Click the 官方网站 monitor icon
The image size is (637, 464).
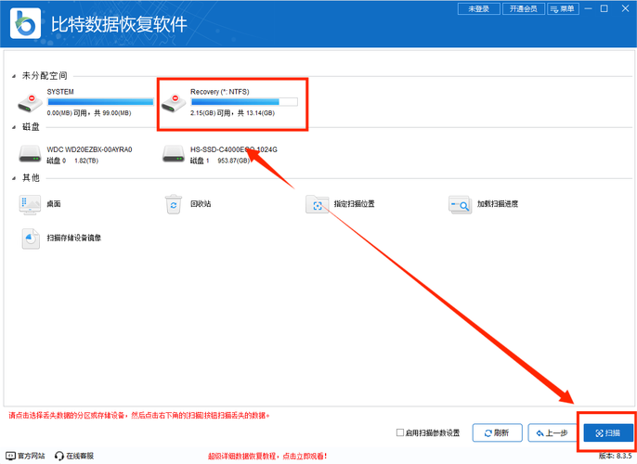[10, 456]
